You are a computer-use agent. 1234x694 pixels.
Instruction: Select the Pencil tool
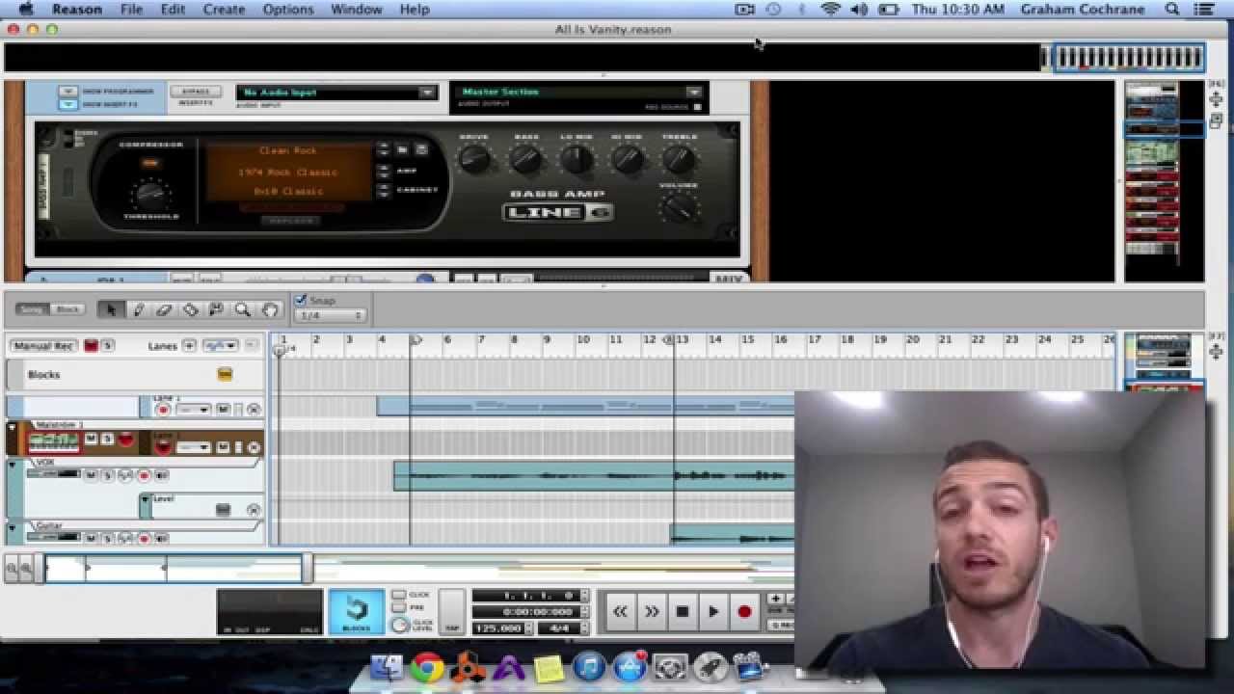(x=138, y=309)
